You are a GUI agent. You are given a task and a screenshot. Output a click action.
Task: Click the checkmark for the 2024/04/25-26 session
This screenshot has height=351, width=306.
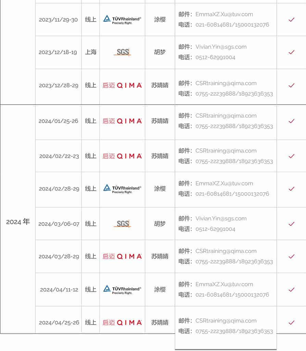pos(292,323)
